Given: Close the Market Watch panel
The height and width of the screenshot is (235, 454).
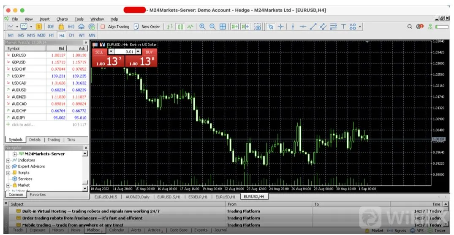Looking at the screenshot, I should [x=86, y=43].
